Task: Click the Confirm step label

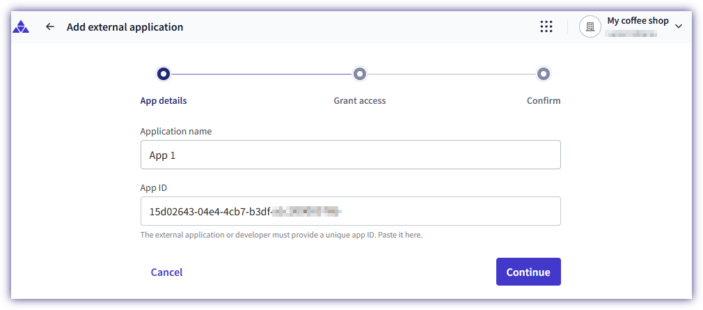Action: (x=544, y=100)
